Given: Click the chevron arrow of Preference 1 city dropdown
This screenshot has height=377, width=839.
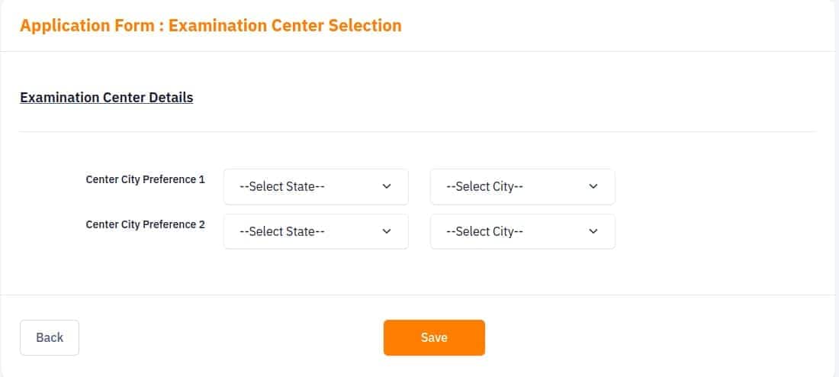Looking at the screenshot, I should tap(593, 186).
